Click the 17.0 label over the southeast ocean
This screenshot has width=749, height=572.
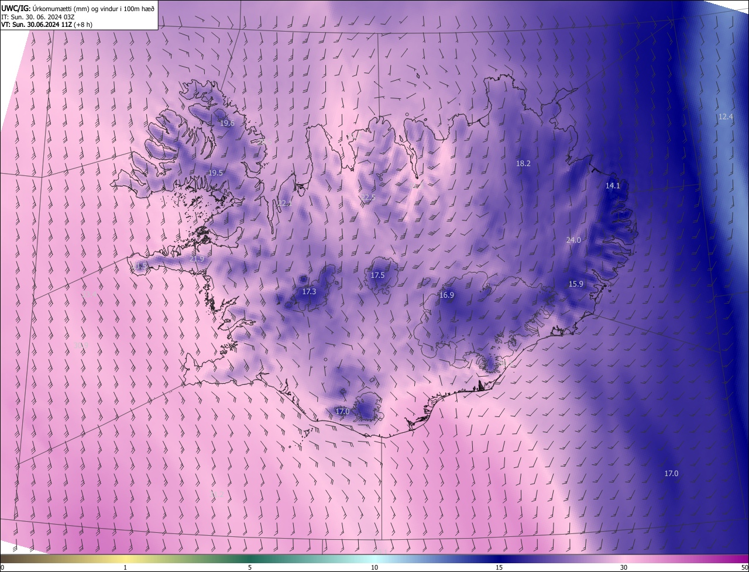tap(671, 473)
